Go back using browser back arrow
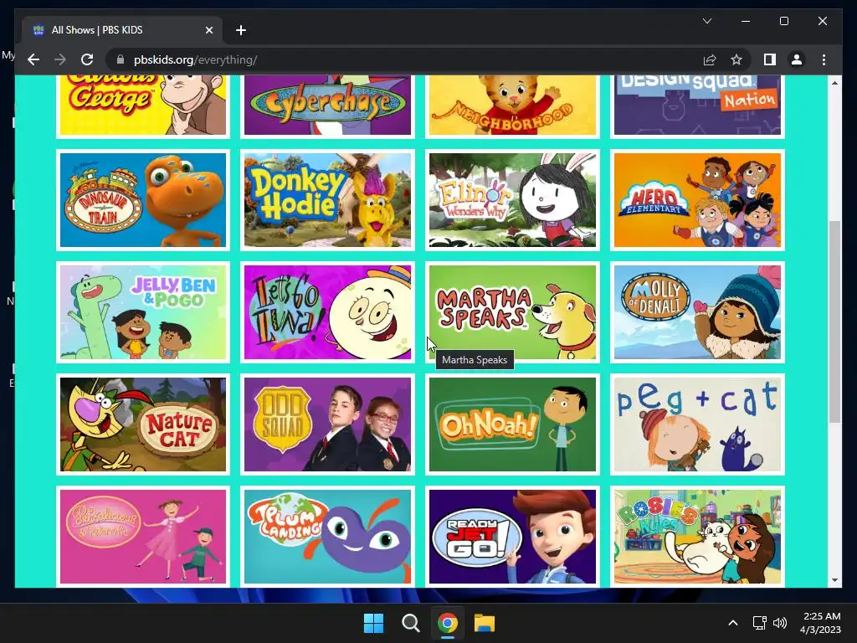 [x=33, y=59]
